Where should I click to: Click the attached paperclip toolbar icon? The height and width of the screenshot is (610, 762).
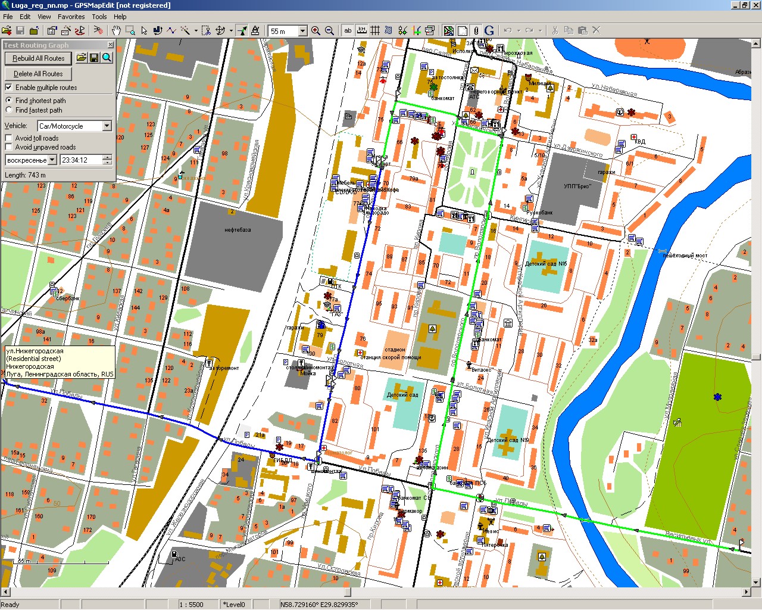476,30
